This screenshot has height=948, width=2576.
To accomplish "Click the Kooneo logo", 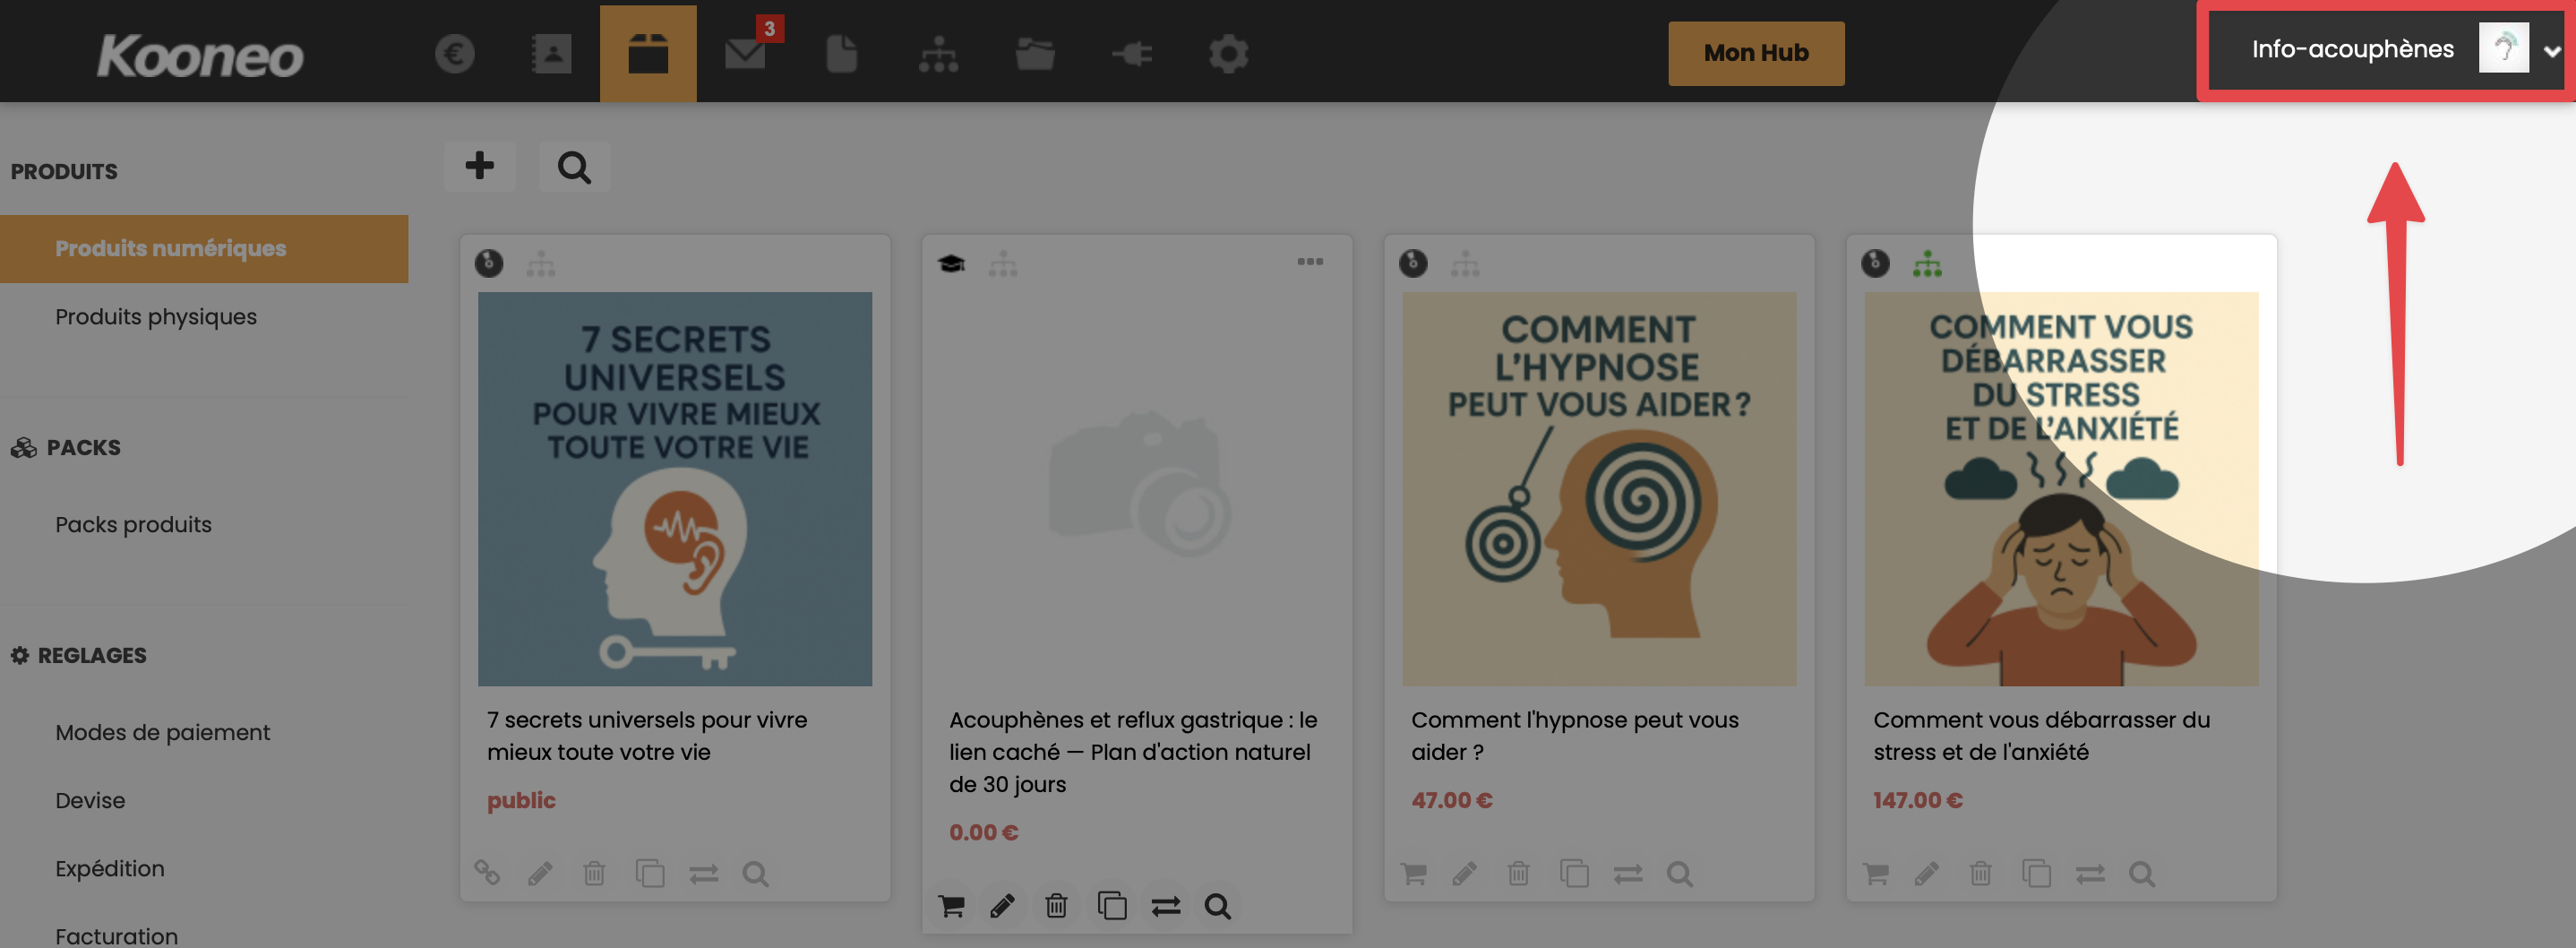I will coord(200,55).
